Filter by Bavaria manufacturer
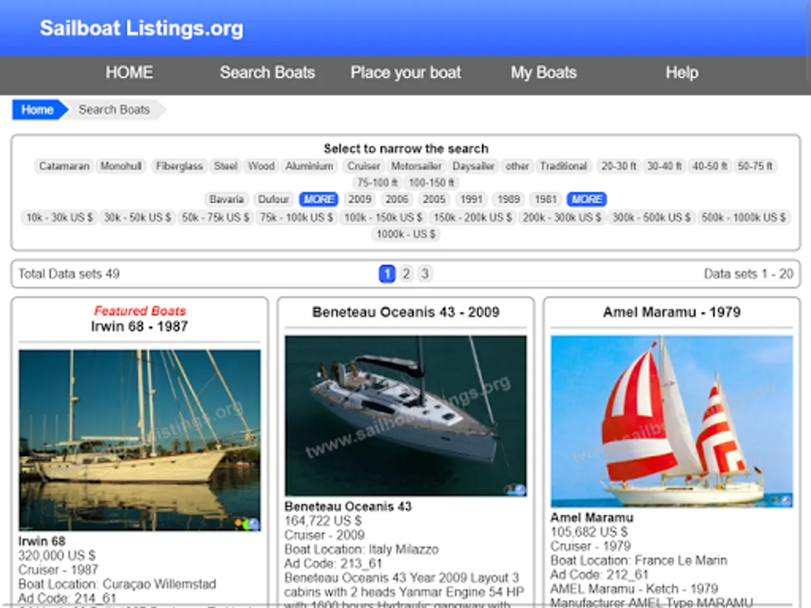 pos(226,199)
